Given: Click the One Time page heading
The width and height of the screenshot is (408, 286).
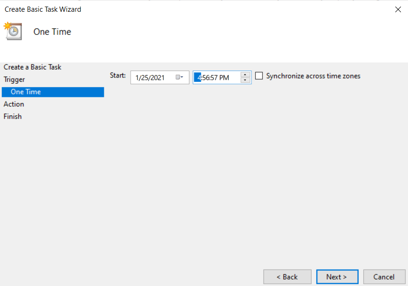Looking at the screenshot, I should [x=52, y=32].
